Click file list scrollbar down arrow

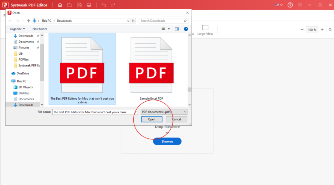click(190, 105)
